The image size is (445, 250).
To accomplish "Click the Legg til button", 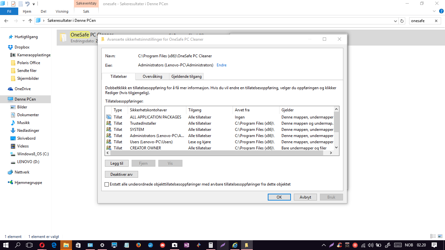I will point(117,163).
